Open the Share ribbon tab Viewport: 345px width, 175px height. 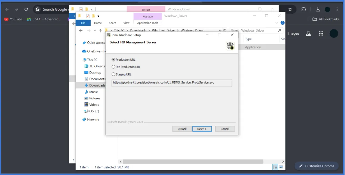point(112,23)
